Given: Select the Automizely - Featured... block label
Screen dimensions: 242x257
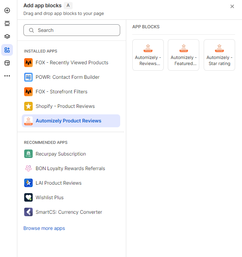Looking at the screenshot, I should 184,61.
